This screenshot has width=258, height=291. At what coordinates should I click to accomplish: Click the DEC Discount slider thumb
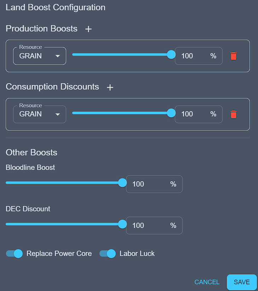click(122, 224)
